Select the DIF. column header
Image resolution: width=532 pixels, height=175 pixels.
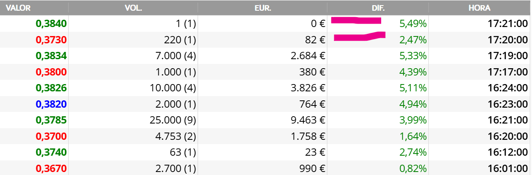[x=378, y=8]
